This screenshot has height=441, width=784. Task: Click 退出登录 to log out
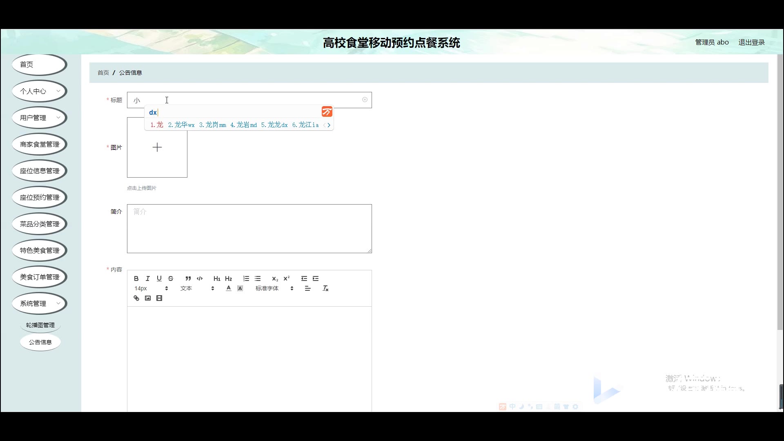click(x=751, y=42)
